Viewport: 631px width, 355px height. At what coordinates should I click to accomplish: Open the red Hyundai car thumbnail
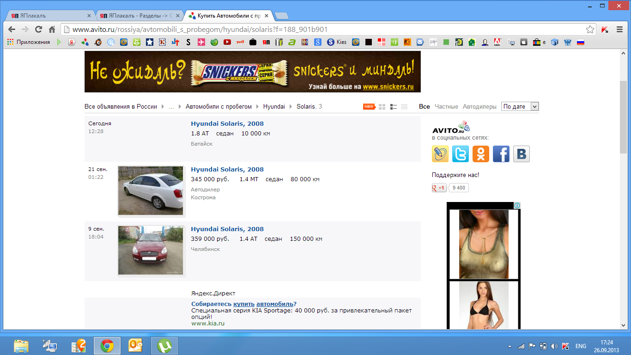pos(151,251)
